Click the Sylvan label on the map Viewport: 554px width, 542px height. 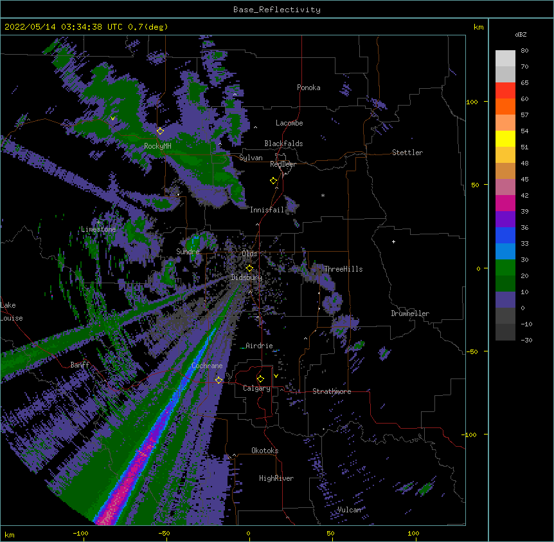(251, 158)
